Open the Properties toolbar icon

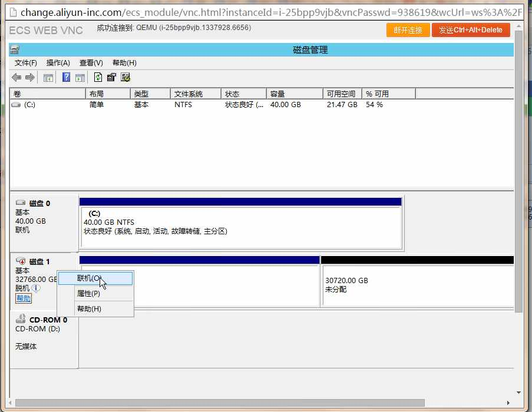click(111, 78)
